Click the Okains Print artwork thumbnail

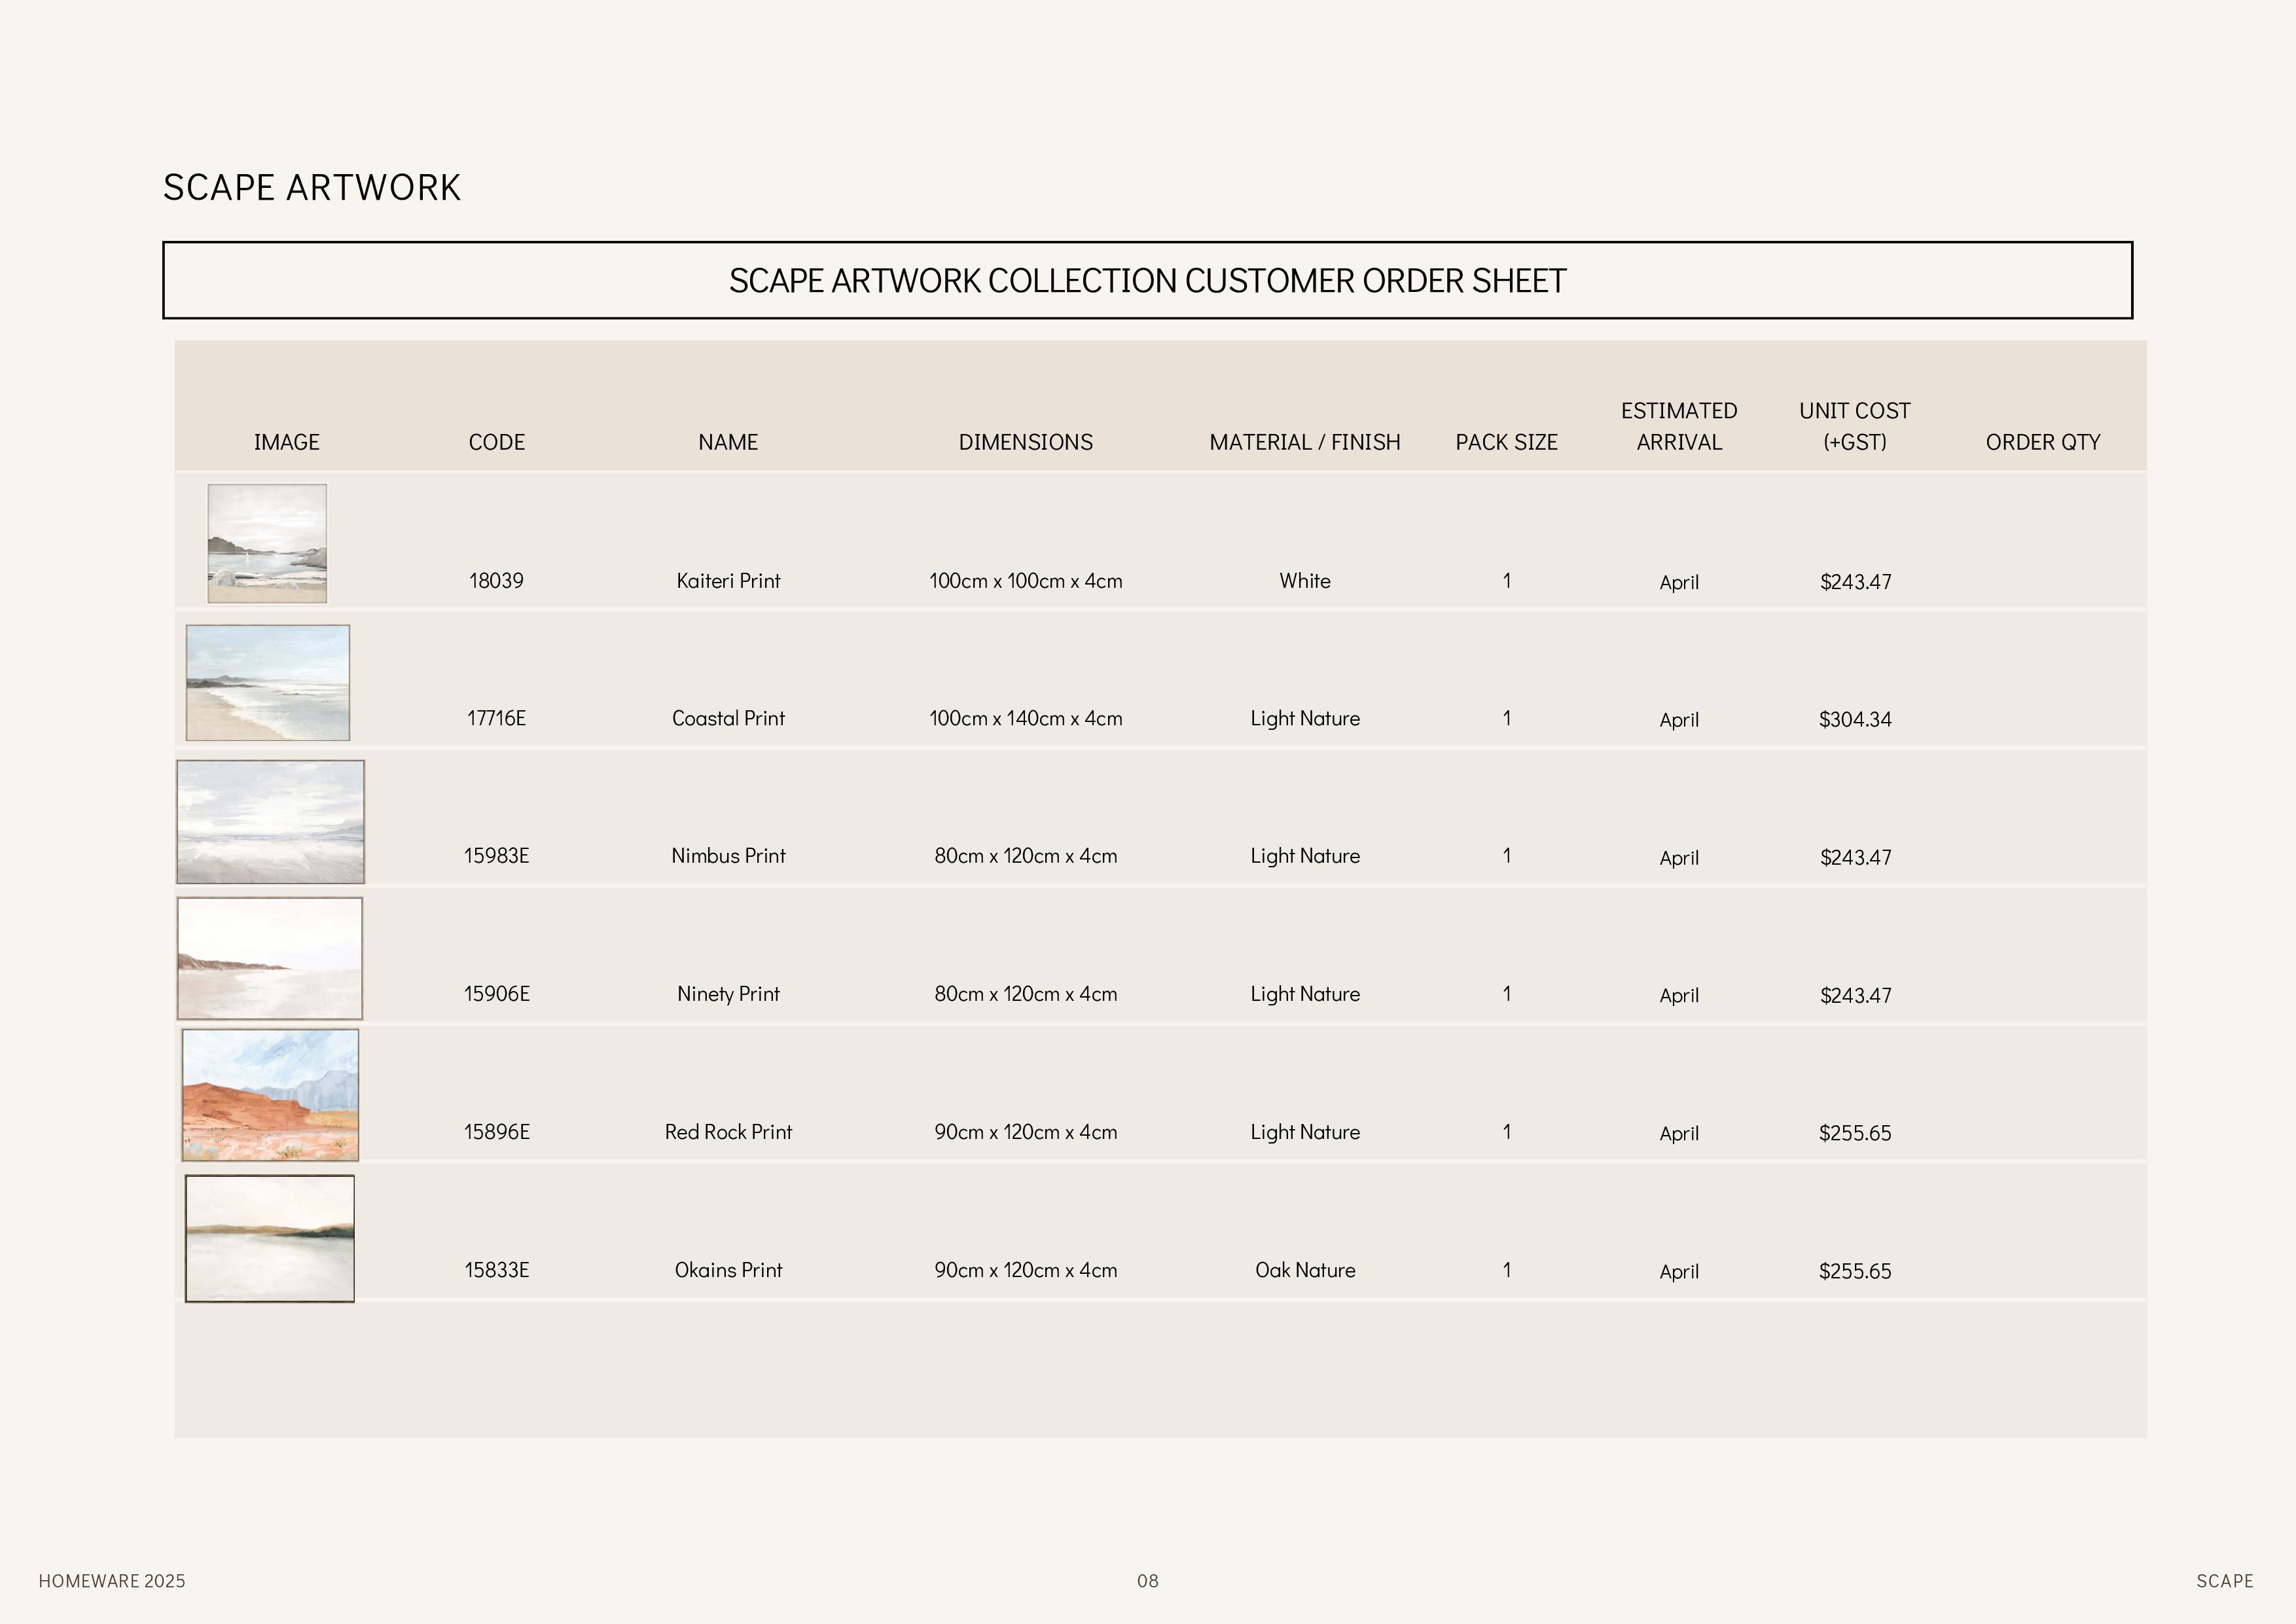(270, 1238)
